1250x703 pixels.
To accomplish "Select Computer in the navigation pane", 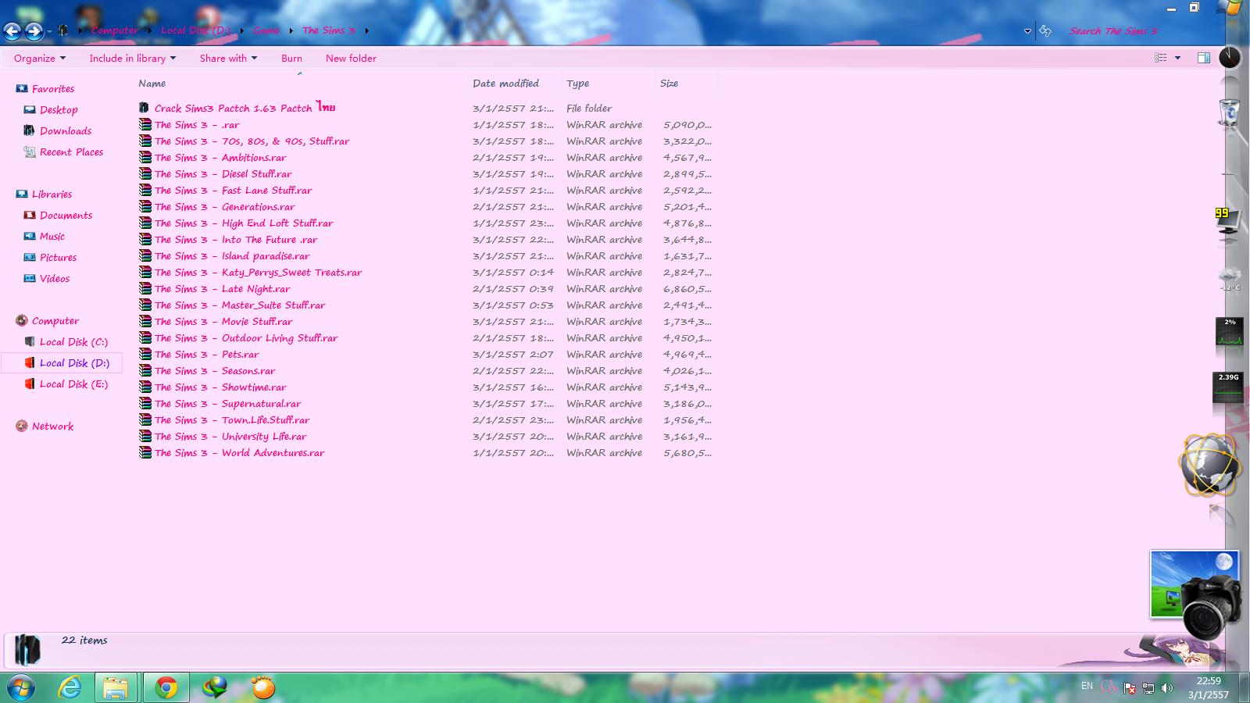I will [55, 321].
